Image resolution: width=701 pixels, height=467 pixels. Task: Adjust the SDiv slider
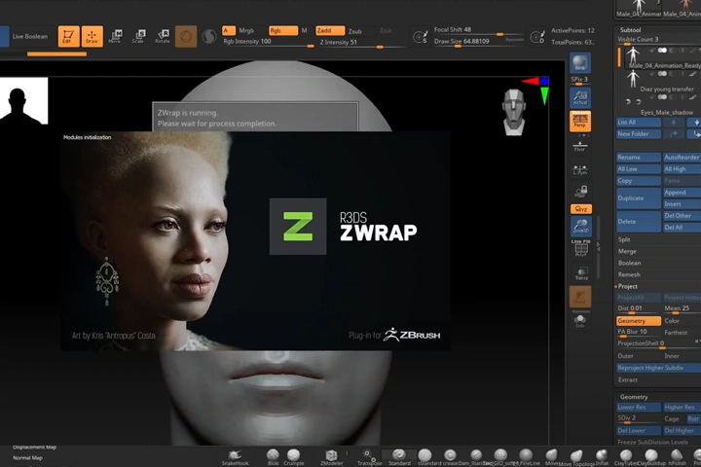639,418
